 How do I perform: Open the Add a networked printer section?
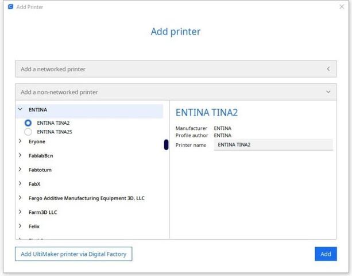pyautogui.click(x=172, y=69)
